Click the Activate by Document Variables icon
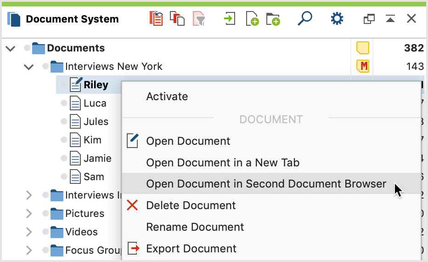 click(x=177, y=18)
